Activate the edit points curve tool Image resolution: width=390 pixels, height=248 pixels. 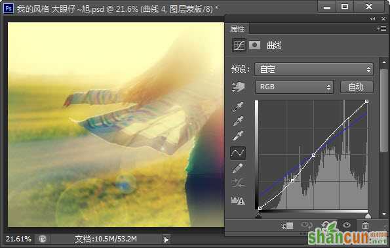(x=238, y=153)
